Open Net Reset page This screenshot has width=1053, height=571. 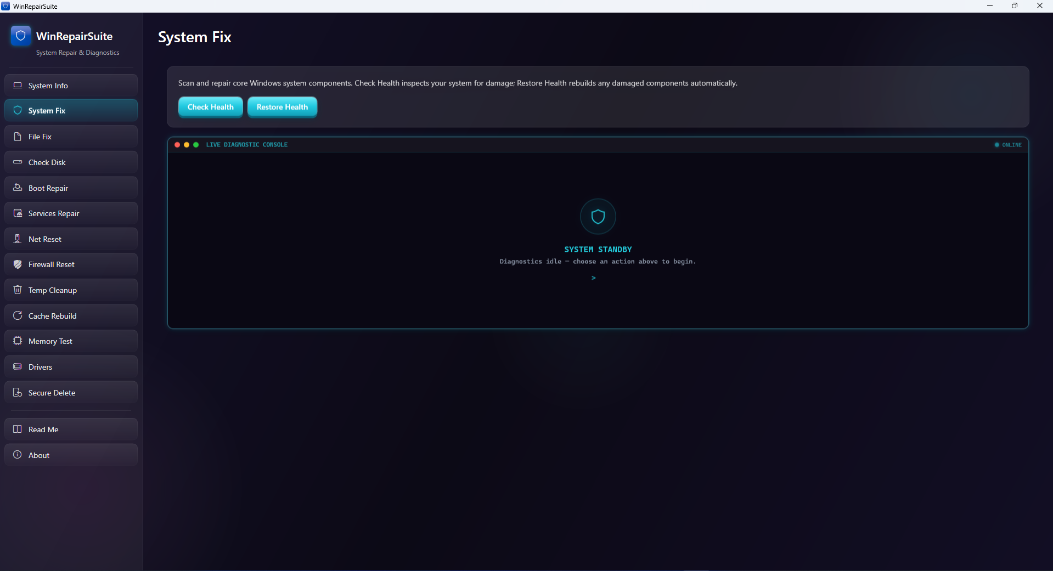click(x=71, y=239)
